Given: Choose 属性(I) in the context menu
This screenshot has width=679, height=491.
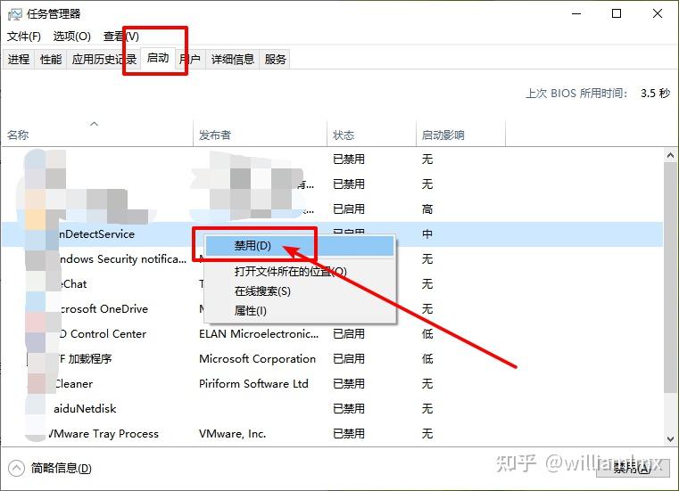Looking at the screenshot, I should pos(300,311).
